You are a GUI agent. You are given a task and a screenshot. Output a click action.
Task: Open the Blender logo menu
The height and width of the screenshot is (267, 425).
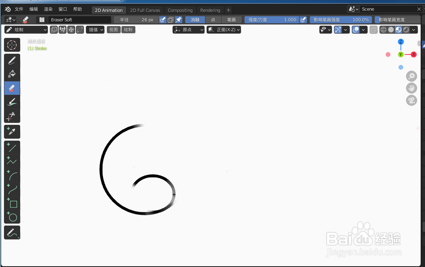point(8,9)
